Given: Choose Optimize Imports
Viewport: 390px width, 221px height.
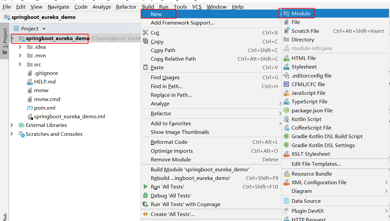Looking at the screenshot, I should pyautogui.click(x=211, y=151).
